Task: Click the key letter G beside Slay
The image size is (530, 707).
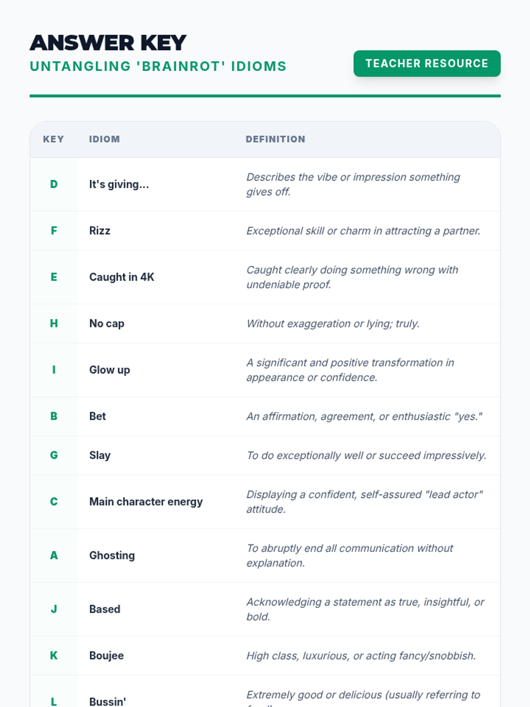Action: tap(53, 455)
